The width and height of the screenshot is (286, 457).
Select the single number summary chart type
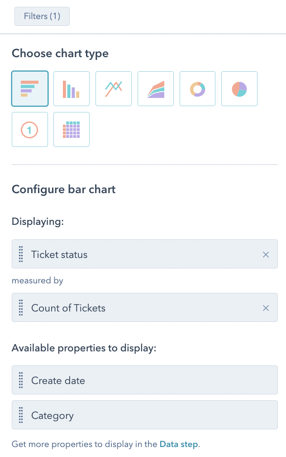click(29, 129)
